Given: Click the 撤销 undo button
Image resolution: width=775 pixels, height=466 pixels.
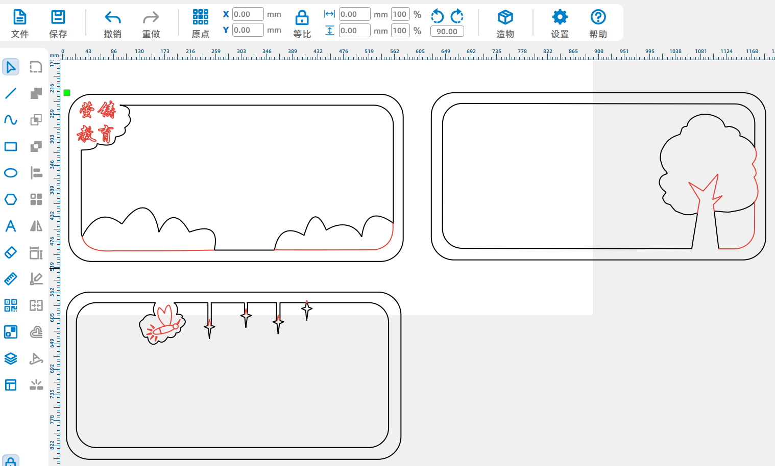Looking at the screenshot, I should click(112, 23).
